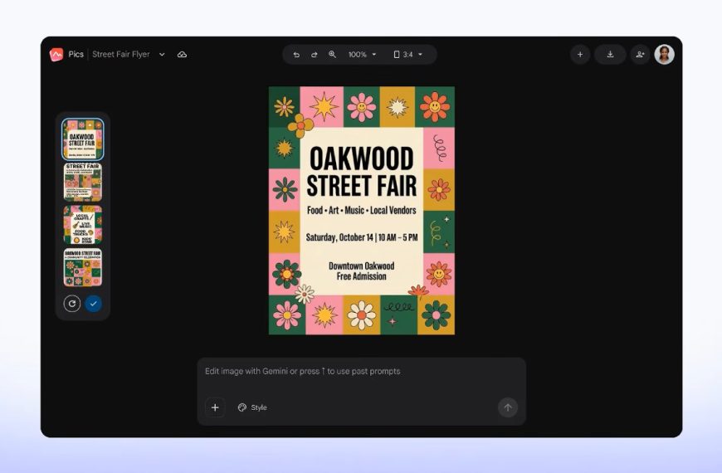This screenshot has width=722, height=473.
Task: Regenerate variations with the refresh icon
Action: click(x=72, y=304)
